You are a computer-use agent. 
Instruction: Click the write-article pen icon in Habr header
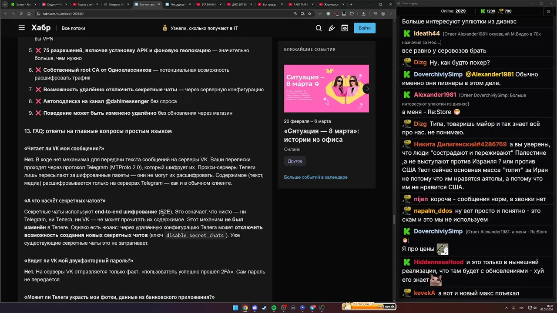coord(332,28)
